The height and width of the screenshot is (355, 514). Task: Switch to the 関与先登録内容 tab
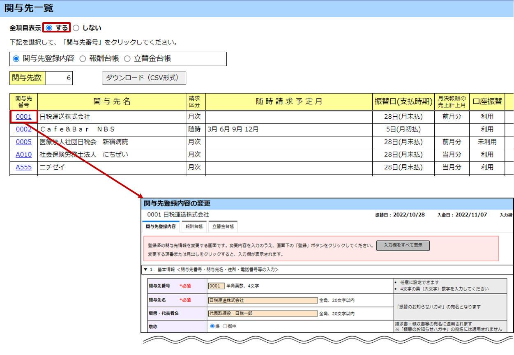[161, 226]
